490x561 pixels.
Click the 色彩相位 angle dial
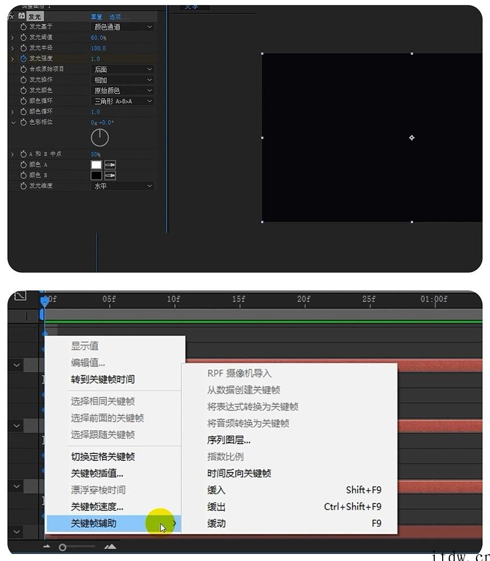tap(100, 138)
